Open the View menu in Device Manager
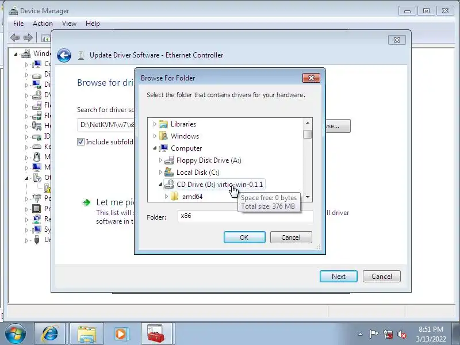This screenshot has width=460, height=345. pos(69,24)
